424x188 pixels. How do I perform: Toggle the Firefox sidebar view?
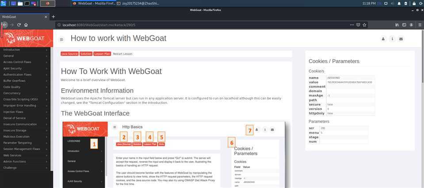coord(404,25)
